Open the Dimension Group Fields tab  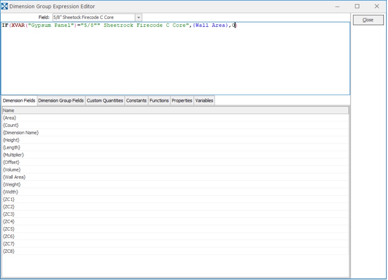[x=61, y=101]
